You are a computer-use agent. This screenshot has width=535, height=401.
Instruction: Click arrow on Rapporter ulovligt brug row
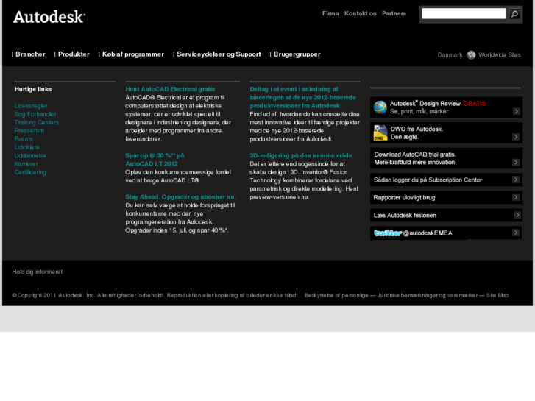point(516,197)
